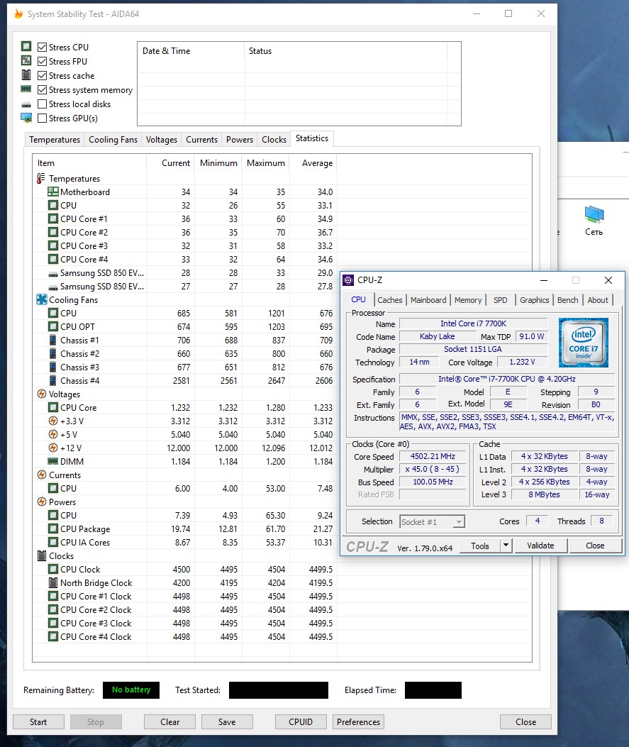This screenshot has width=629, height=747.
Task: Click the Maximum column header
Action: (x=266, y=163)
